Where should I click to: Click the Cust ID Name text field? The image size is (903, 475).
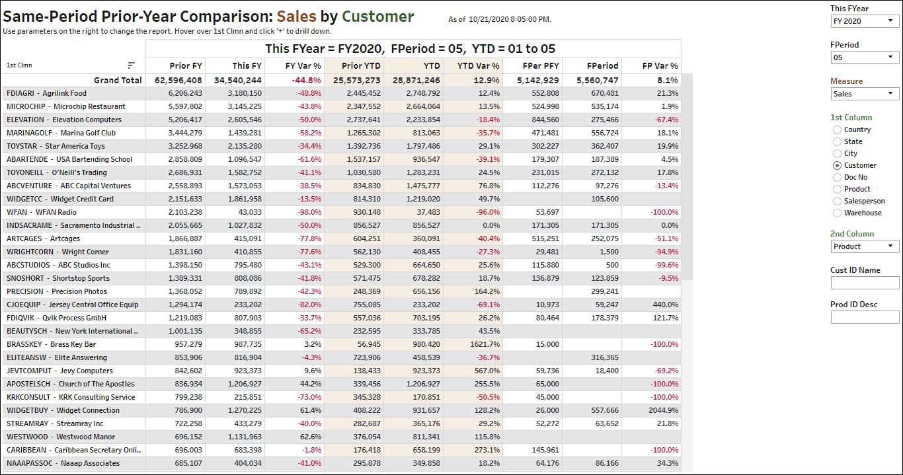865,283
